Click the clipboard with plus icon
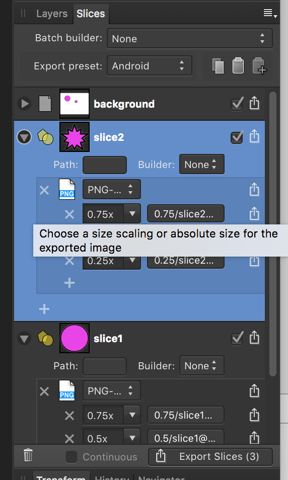Image resolution: width=288 pixels, height=480 pixels. point(259,66)
